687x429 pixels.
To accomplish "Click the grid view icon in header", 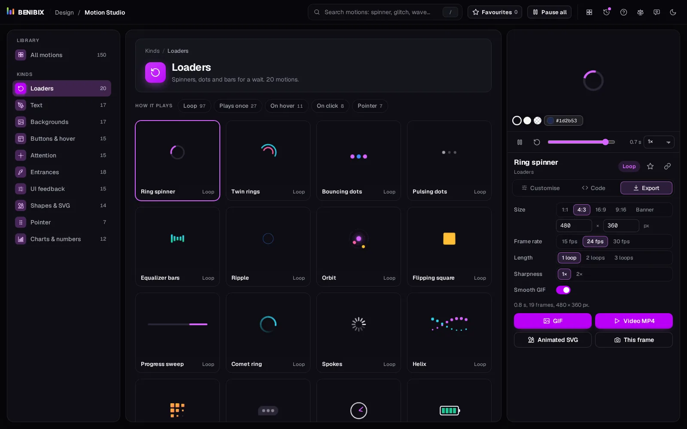I will tap(589, 12).
